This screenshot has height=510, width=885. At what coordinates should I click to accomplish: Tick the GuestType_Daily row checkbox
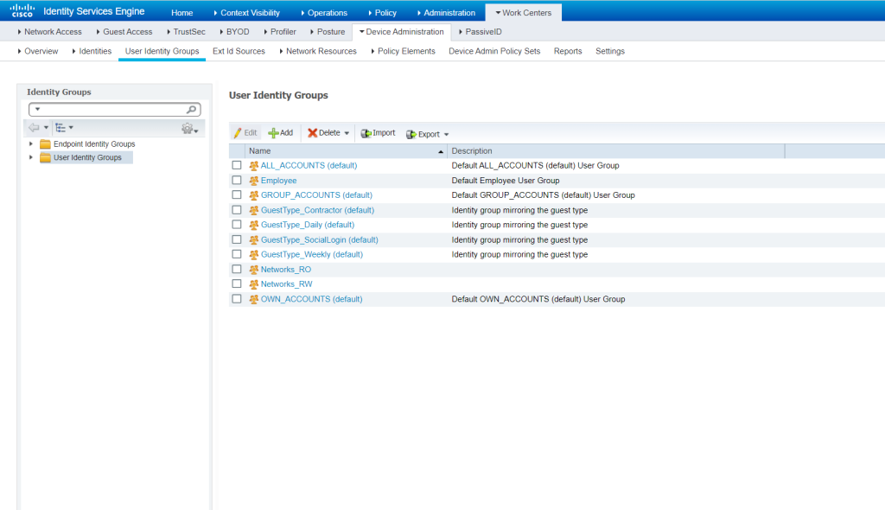point(237,224)
